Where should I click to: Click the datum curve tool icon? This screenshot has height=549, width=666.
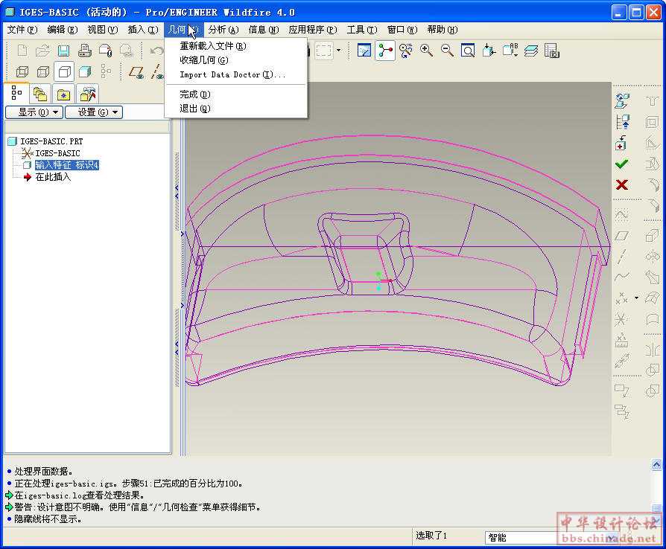pos(622,277)
